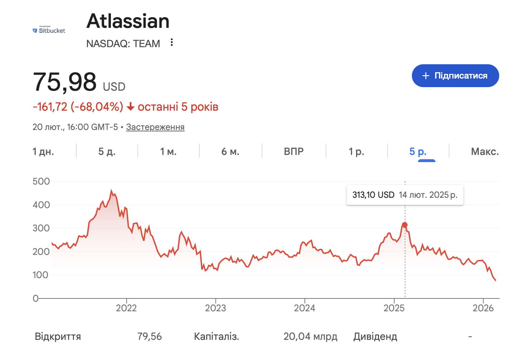Click the Капіталіз. market cap label
Image resolution: width=511 pixels, height=347 pixels.
(x=216, y=336)
